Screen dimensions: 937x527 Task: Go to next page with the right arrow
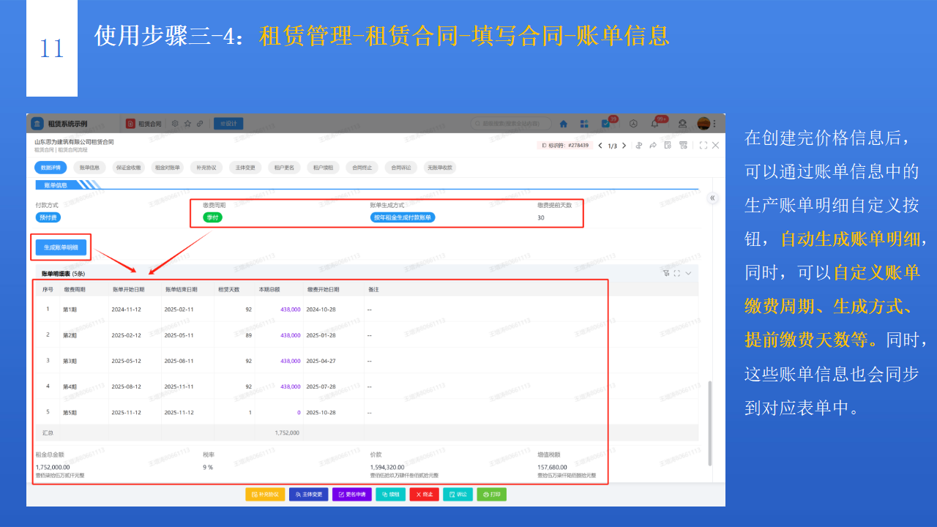point(624,145)
